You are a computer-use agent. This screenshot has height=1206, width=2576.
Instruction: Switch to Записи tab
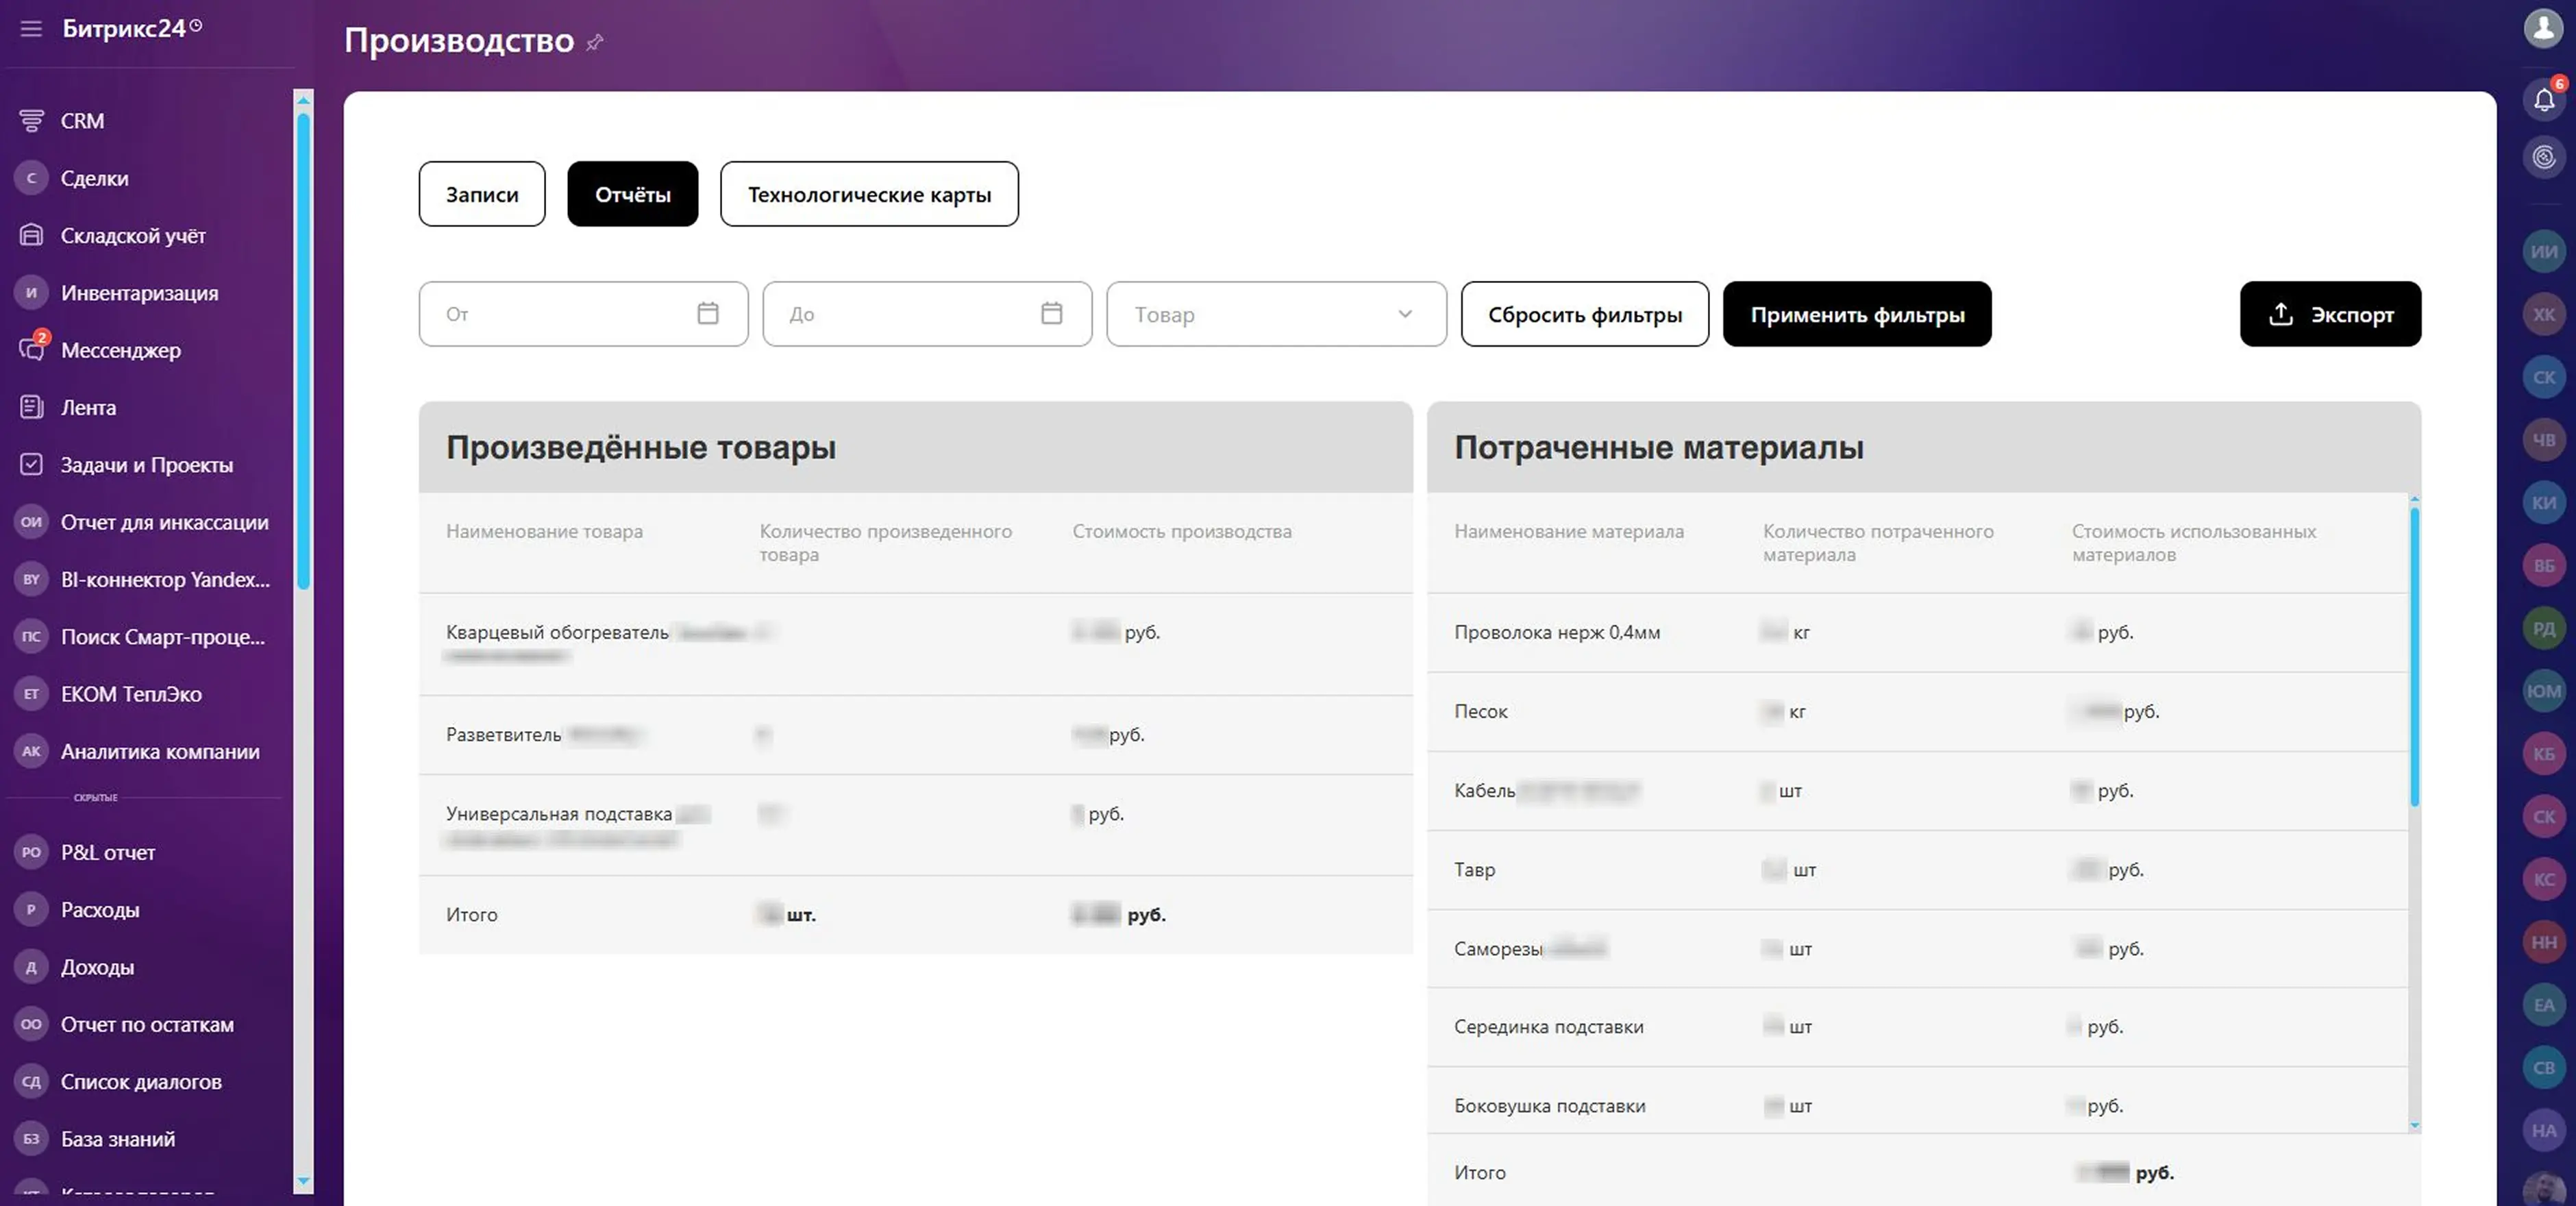[482, 194]
